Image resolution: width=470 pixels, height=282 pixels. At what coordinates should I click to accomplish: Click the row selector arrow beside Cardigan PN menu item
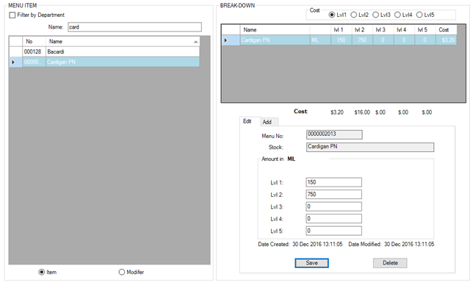point(15,62)
